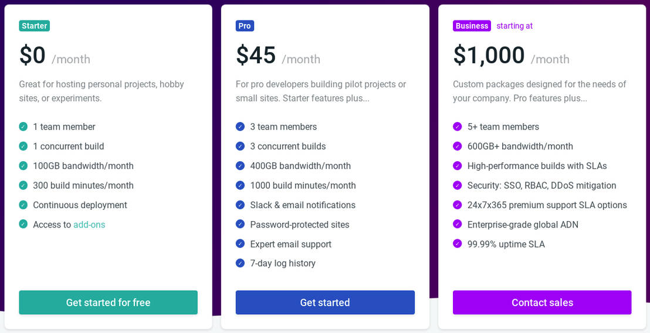Click the blue Pro plan badge
The height and width of the screenshot is (333, 650).
click(x=245, y=26)
